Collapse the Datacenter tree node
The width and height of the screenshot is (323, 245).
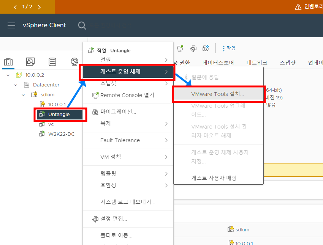click(x=16, y=85)
